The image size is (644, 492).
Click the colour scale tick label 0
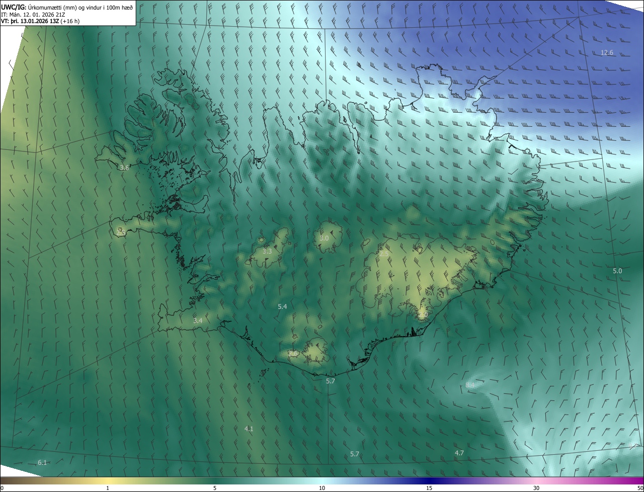[x=2, y=488]
